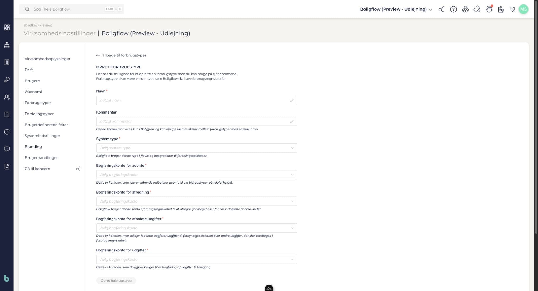Click Boligflow (Preview) breadcrumb link
Viewport: 538px width, 291px height.
click(x=38, y=25)
